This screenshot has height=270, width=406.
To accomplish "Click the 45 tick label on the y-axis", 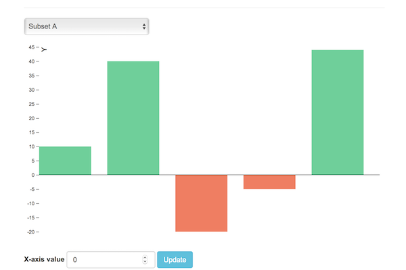I will click(32, 47).
